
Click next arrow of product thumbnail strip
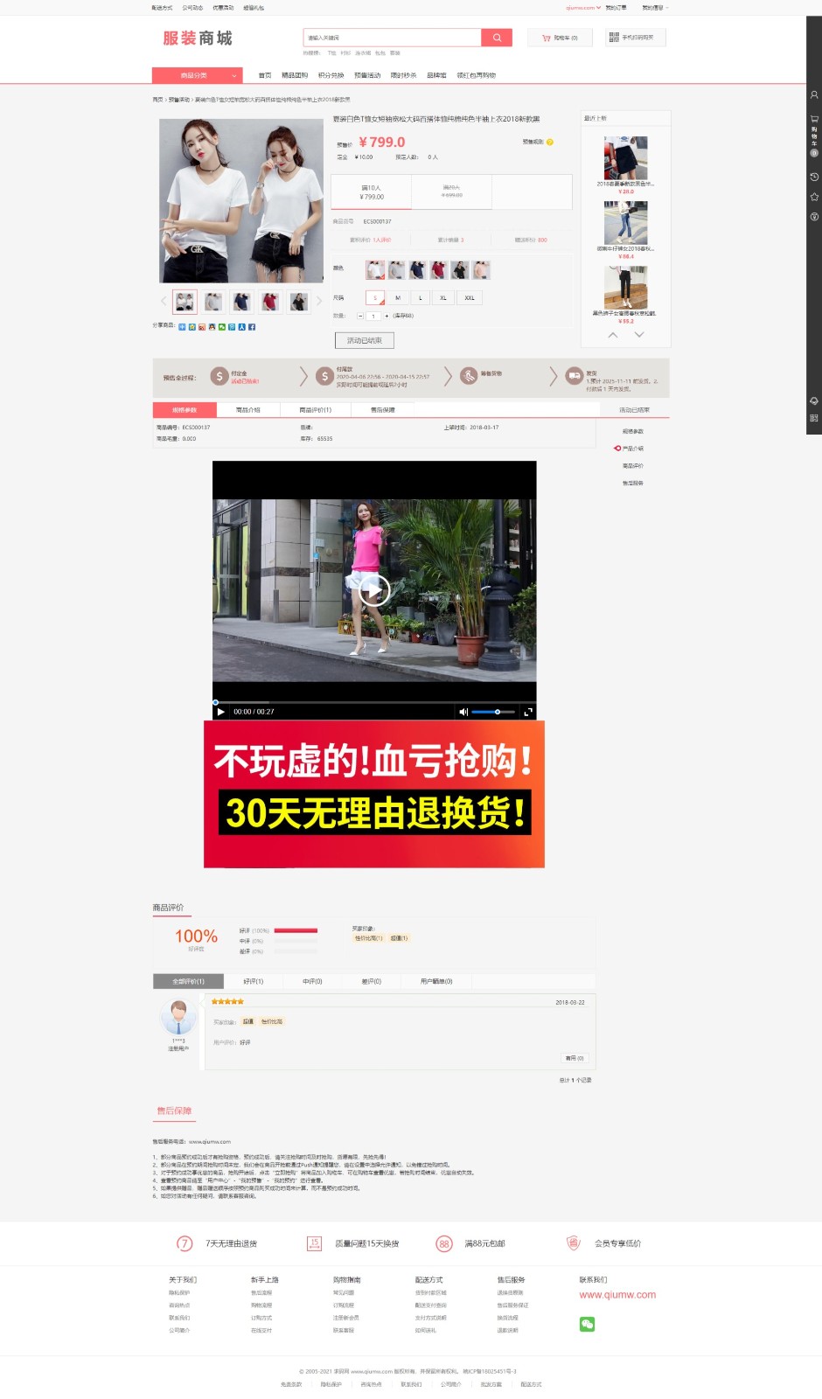click(317, 301)
